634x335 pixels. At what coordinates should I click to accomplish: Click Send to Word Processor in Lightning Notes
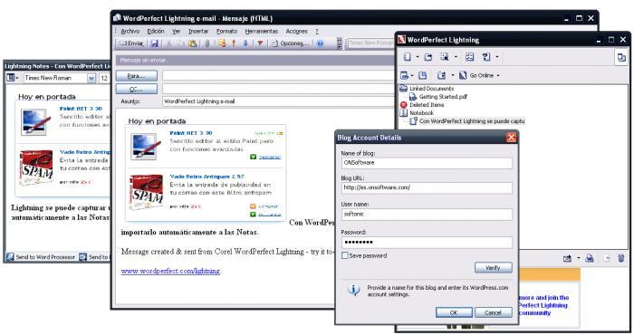tap(41, 256)
